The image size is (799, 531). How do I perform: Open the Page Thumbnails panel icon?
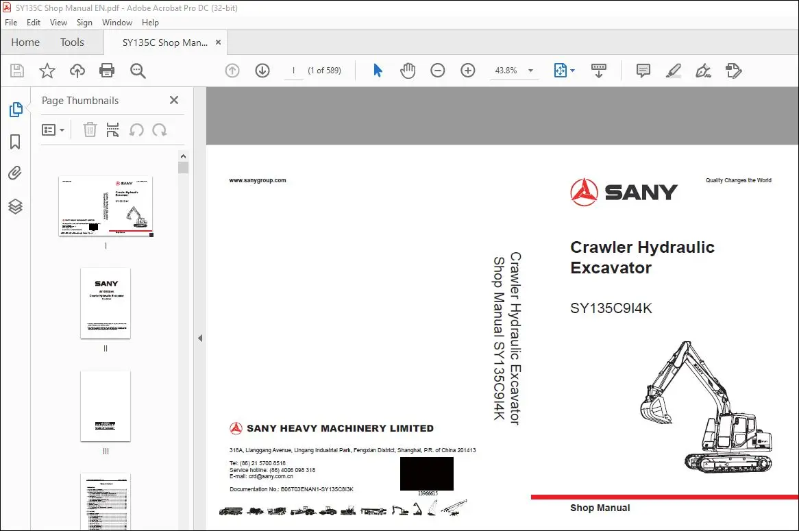[15, 109]
